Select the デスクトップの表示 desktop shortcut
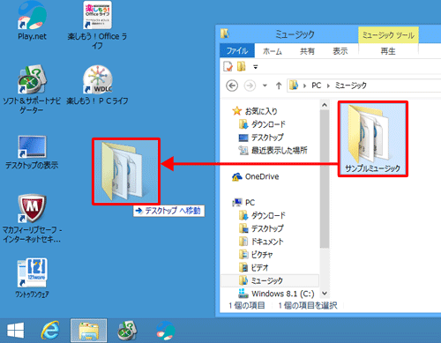441x343 pixels. tap(32, 153)
